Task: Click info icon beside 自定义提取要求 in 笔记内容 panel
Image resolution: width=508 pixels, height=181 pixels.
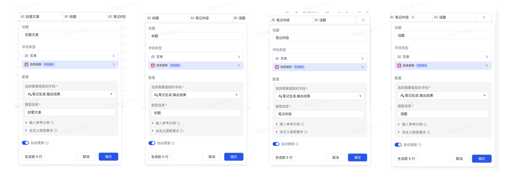Action: 306,132
